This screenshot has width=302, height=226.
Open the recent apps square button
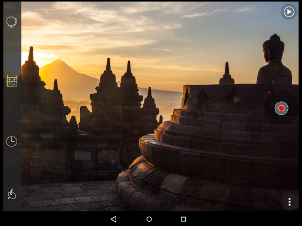click(x=183, y=219)
